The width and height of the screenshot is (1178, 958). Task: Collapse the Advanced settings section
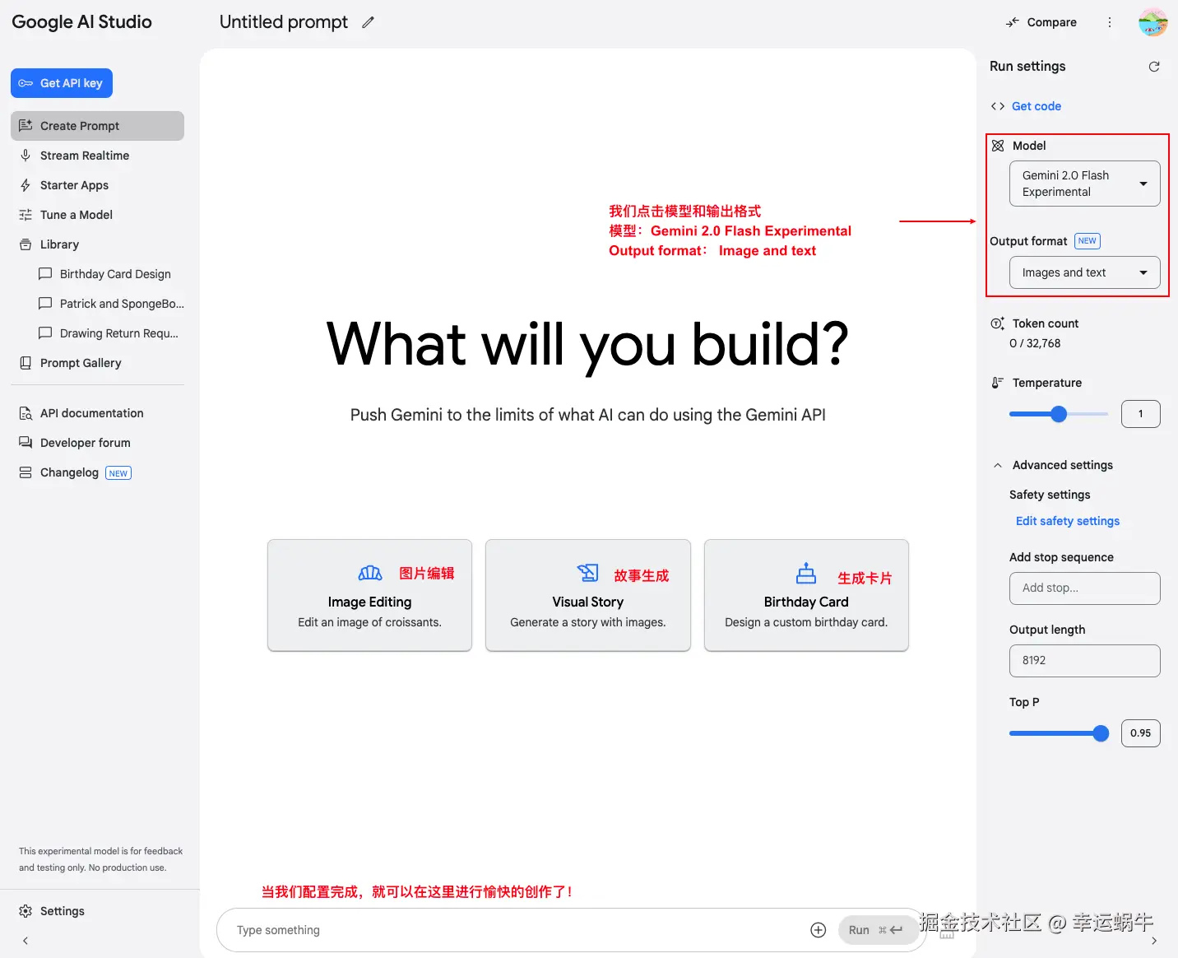(998, 465)
